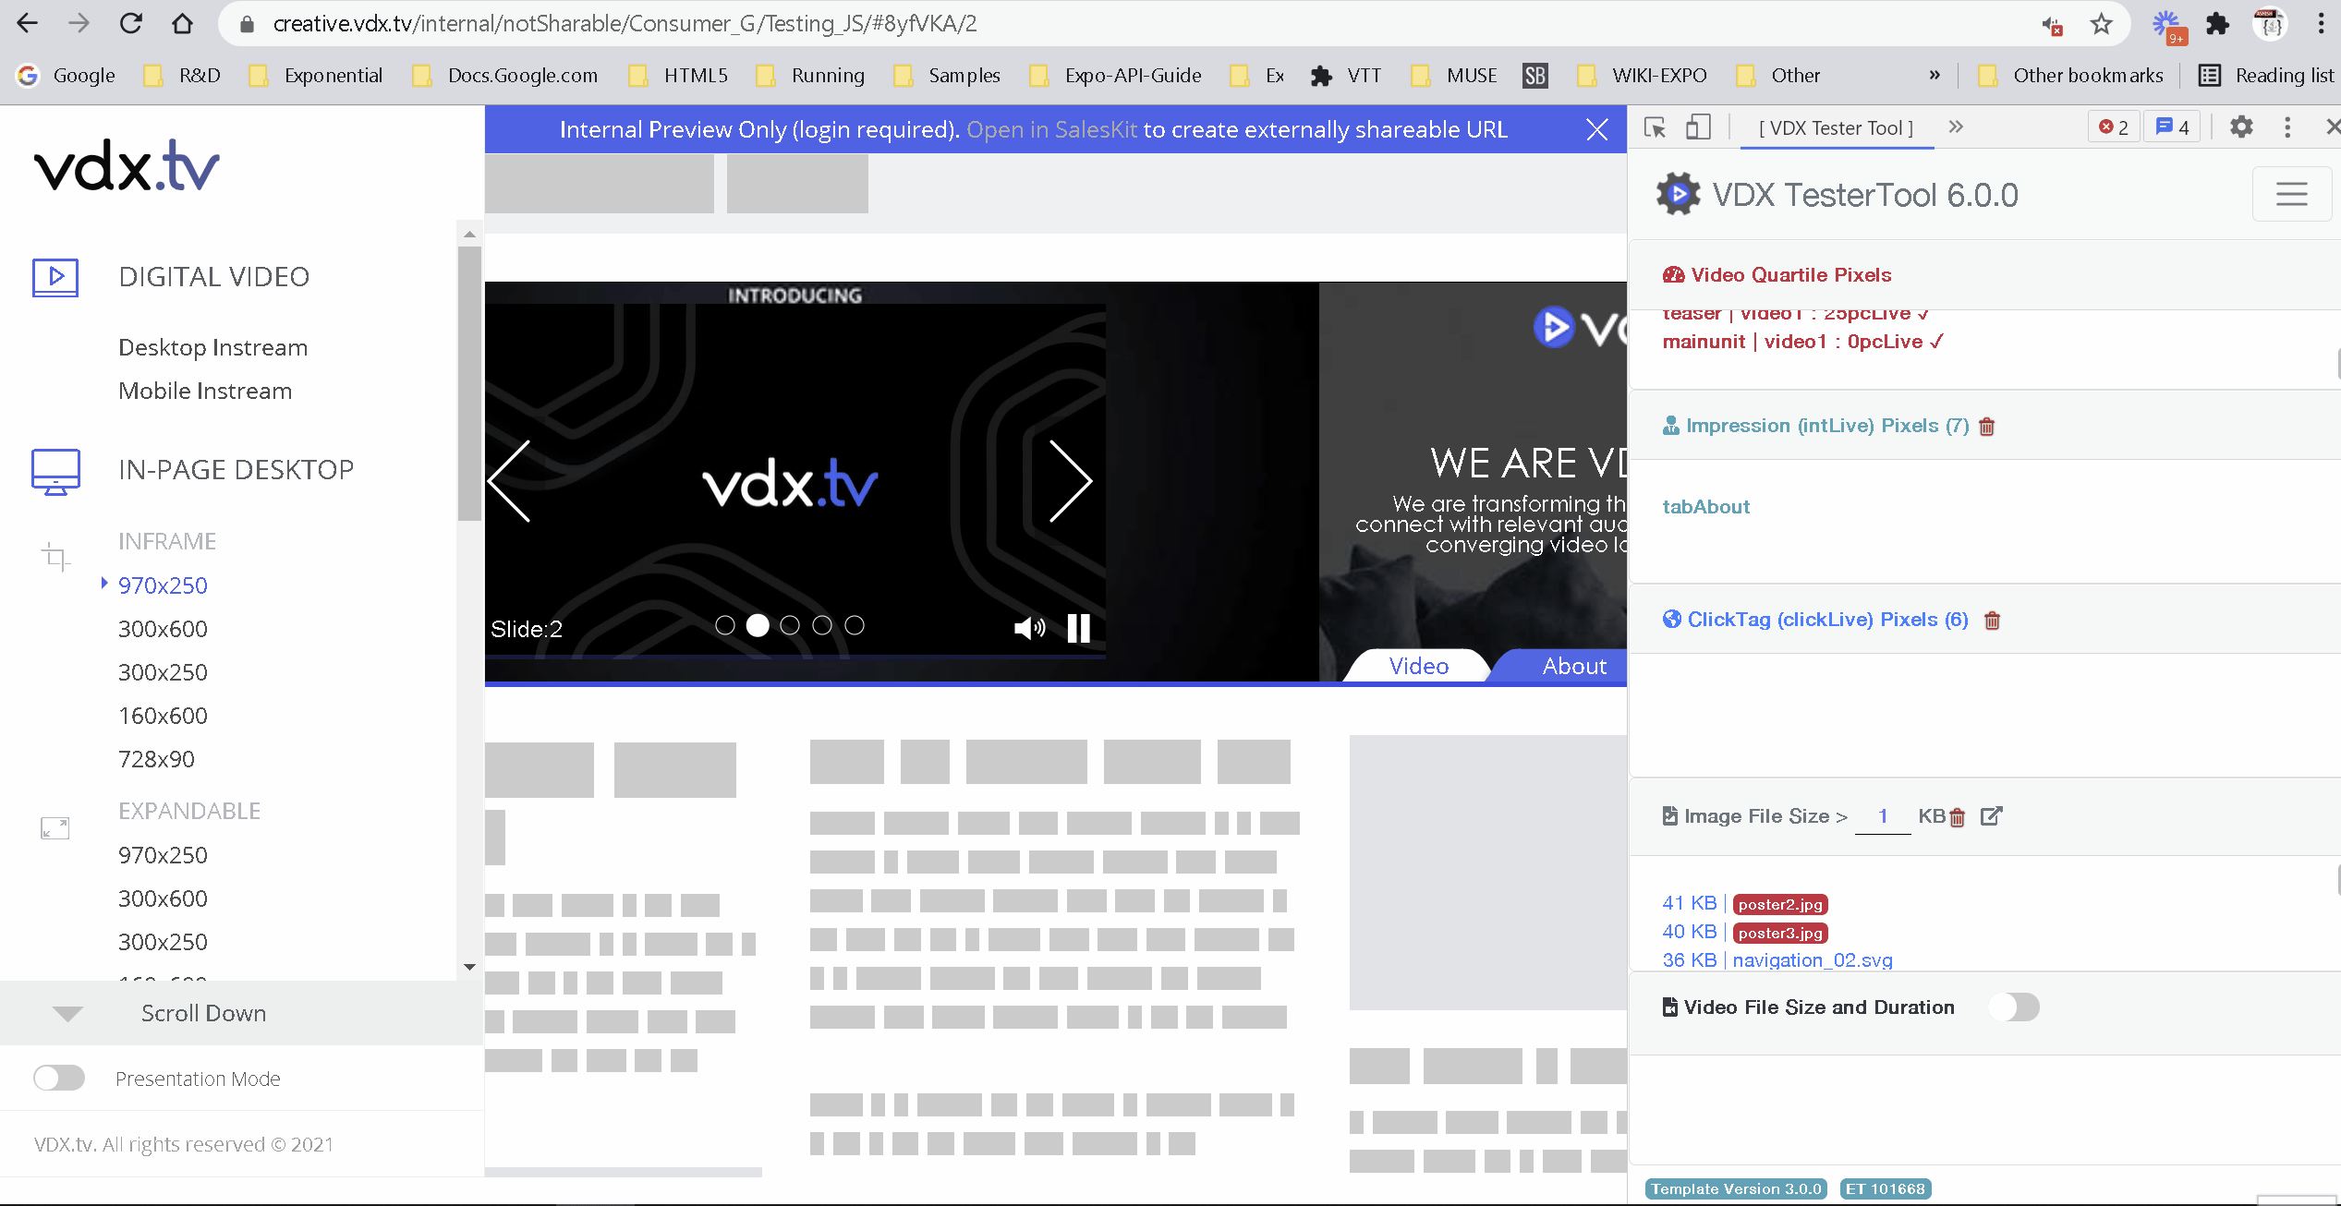This screenshot has height=1206, width=2341.
Task: Open R&D bookmarks folder
Action: click(183, 76)
